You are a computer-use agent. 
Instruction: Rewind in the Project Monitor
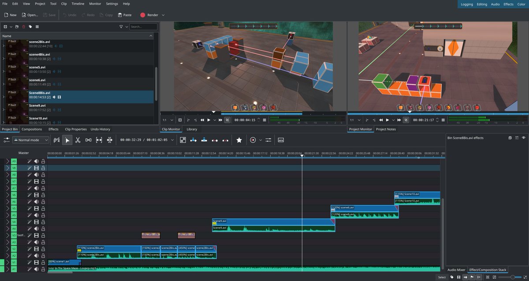tap(381, 120)
